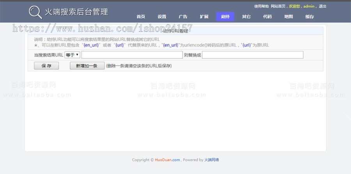Image resolution: width=351 pixels, height=174 pixels.
Task: Focus the 则替换成 replacement URL field
Action: (253, 55)
